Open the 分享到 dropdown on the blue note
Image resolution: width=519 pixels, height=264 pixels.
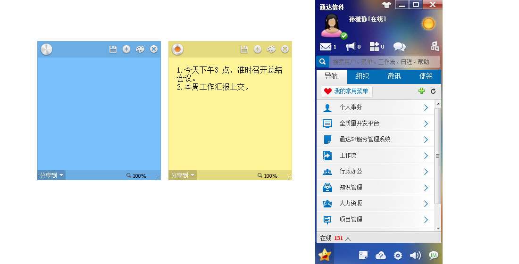coord(51,175)
